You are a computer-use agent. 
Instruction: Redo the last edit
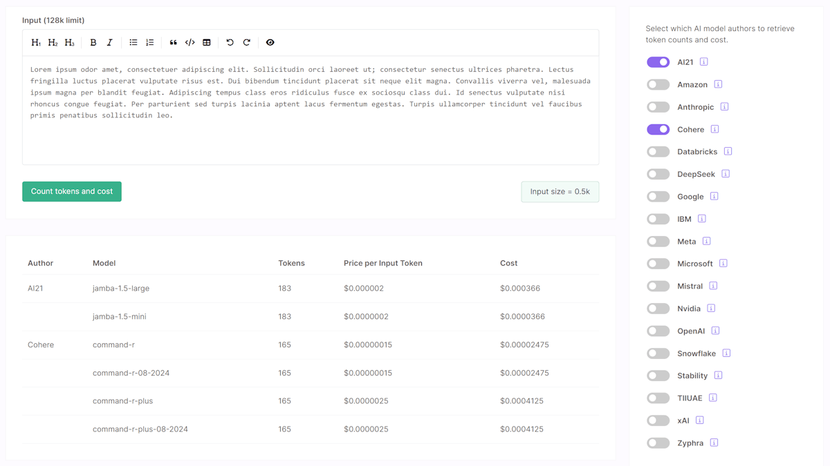pyautogui.click(x=246, y=43)
